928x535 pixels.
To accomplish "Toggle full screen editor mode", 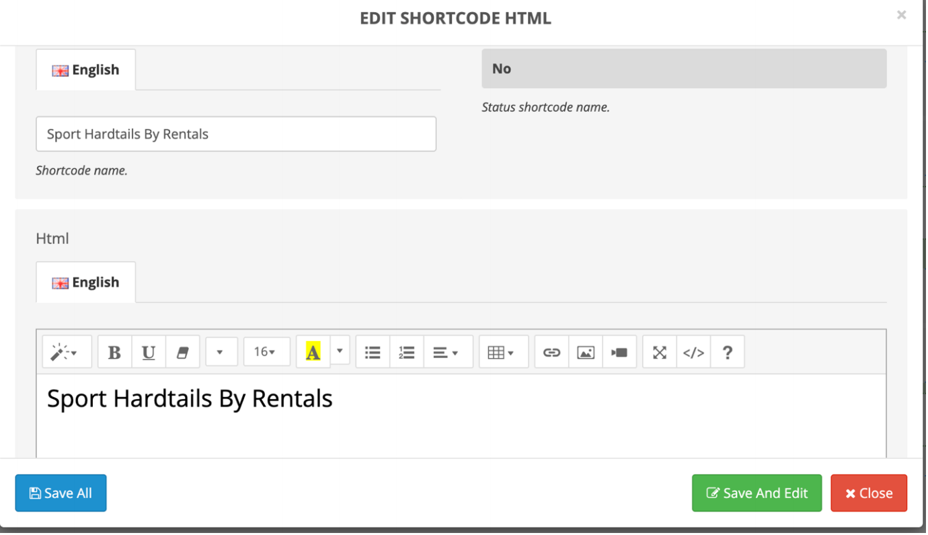I will [660, 353].
